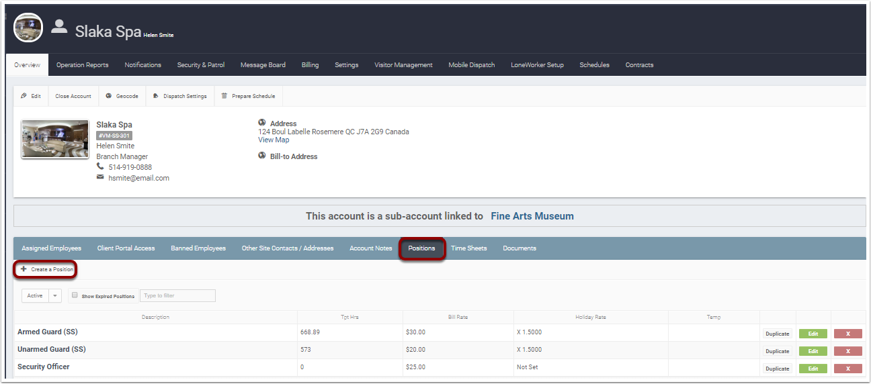The width and height of the screenshot is (871, 384).
Task: Open Other Site Contacts / Addresses sub-tab
Action: pyautogui.click(x=288, y=248)
